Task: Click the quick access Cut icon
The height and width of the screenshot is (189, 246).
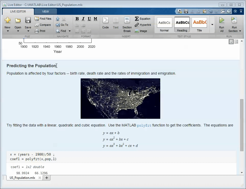Action: click(x=192, y=11)
